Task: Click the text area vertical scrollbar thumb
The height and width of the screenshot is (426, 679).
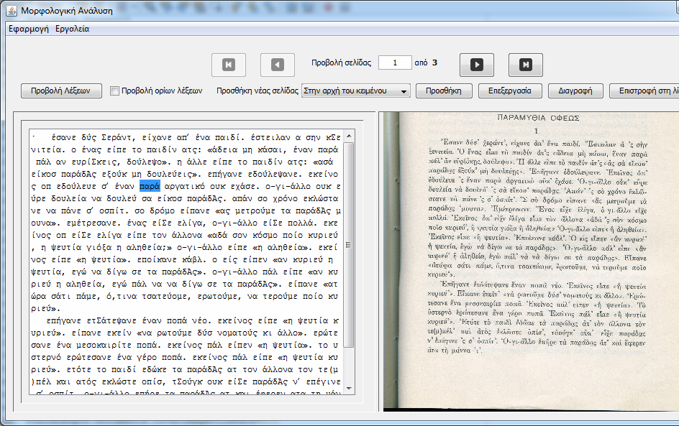Action: tap(349, 245)
